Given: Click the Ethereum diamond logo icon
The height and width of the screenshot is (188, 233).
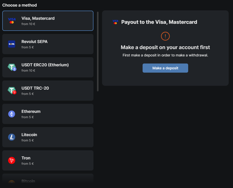Looking at the screenshot, I should (x=12, y=114).
